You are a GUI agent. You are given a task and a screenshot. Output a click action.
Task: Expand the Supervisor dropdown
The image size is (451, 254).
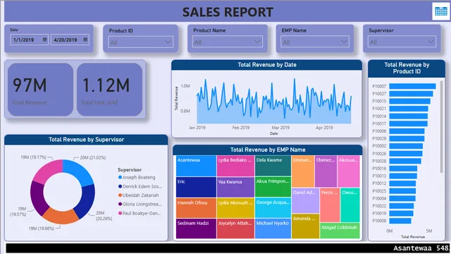[x=402, y=42]
